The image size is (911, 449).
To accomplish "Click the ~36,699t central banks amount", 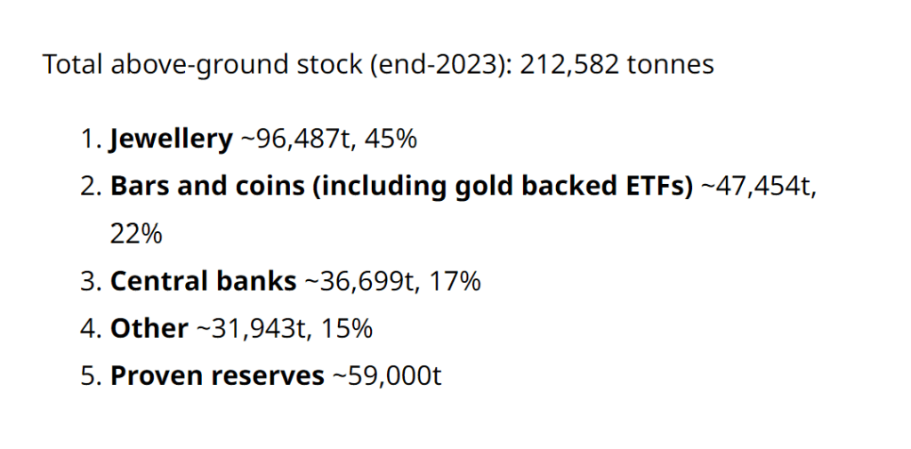I will (x=359, y=281).
